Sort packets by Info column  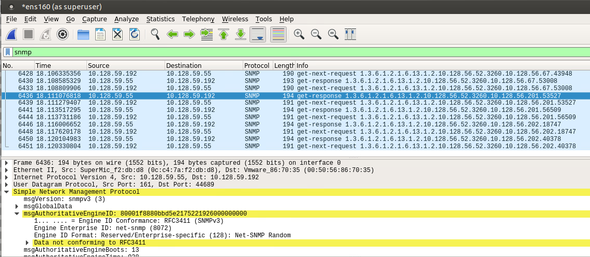pos(442,66)
